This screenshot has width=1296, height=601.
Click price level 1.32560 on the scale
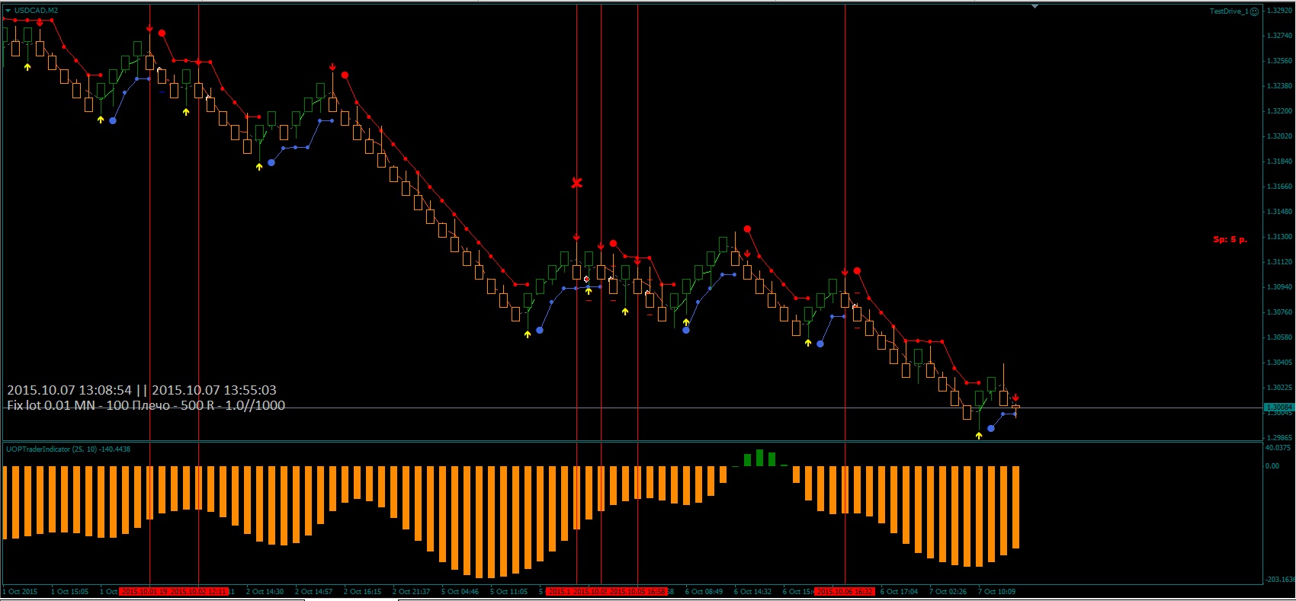tap(1278, 61)
